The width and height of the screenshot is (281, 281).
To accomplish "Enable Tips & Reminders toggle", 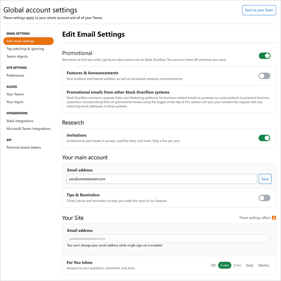I will (264, 198).
